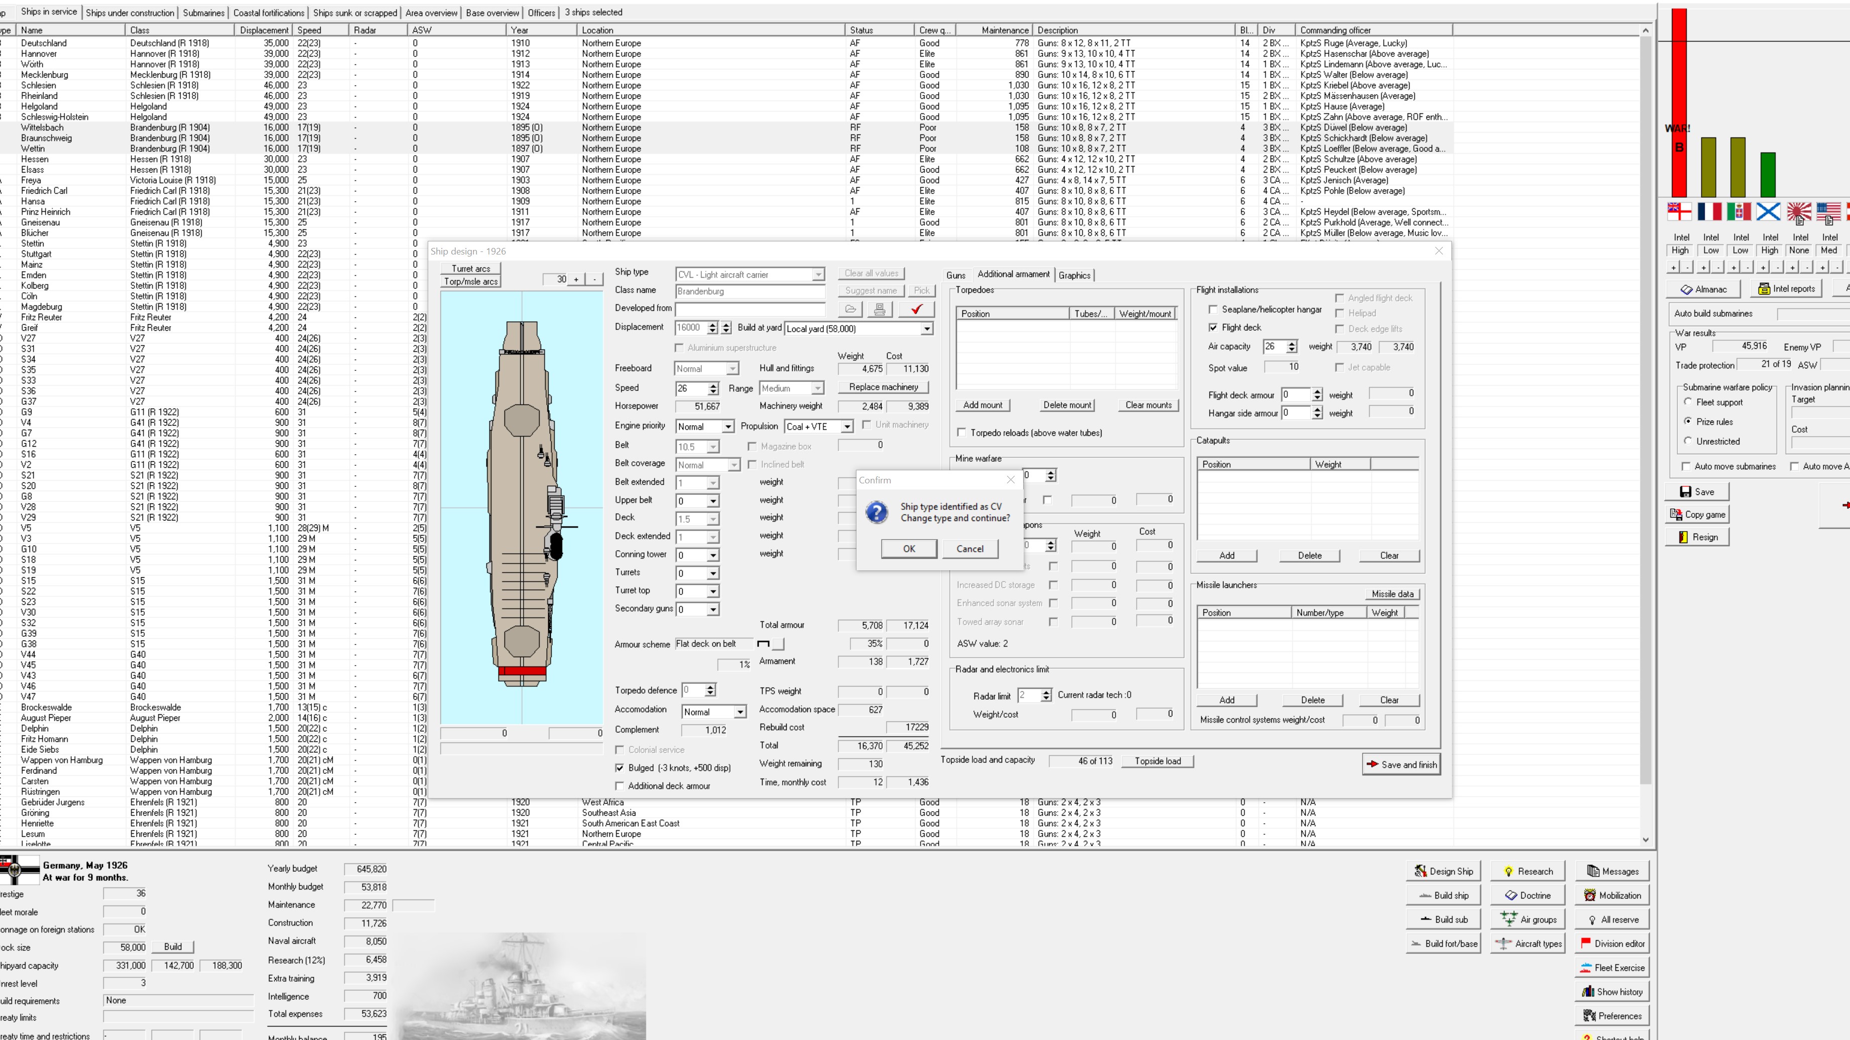The width and height of the screenshot is (1850, 1040).
Task: Click the Resign button
Action: pos(1697,537)
